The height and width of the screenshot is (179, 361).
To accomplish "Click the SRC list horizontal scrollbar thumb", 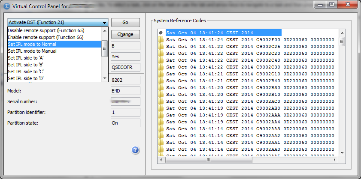I will click(x=209, y=160).
